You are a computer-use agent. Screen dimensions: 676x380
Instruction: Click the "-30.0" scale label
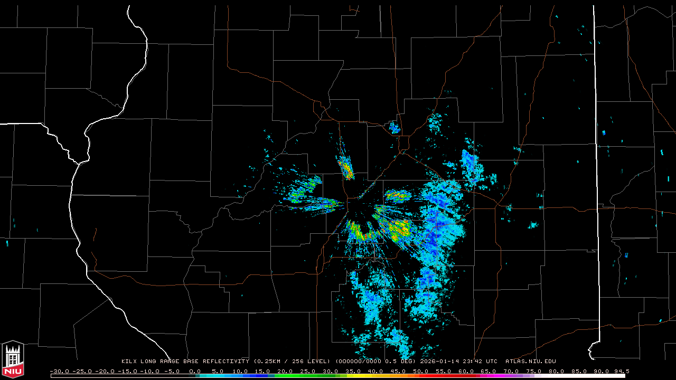(x=59, y=371)
